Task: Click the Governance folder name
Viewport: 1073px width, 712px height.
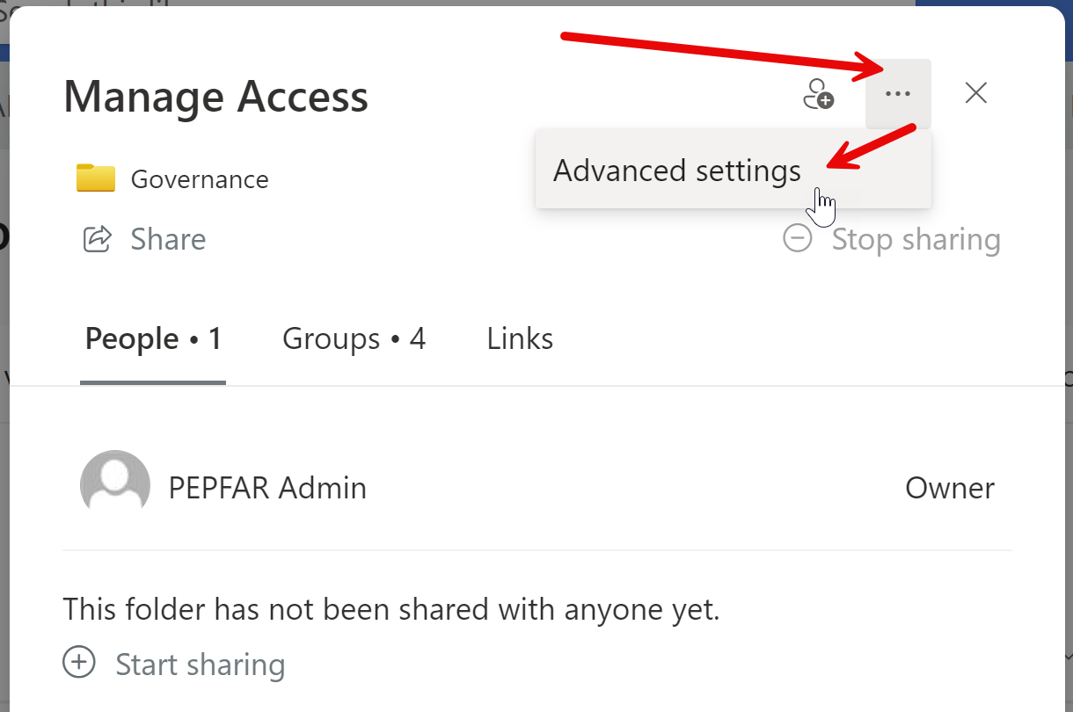Action: tap(200, 179)
